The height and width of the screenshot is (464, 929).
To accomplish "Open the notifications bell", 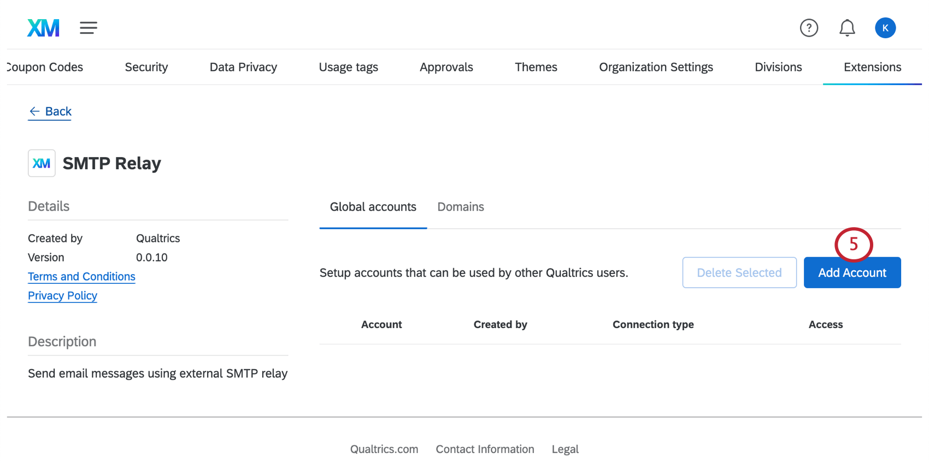I will pyautogui.click(x=847, y=28).
